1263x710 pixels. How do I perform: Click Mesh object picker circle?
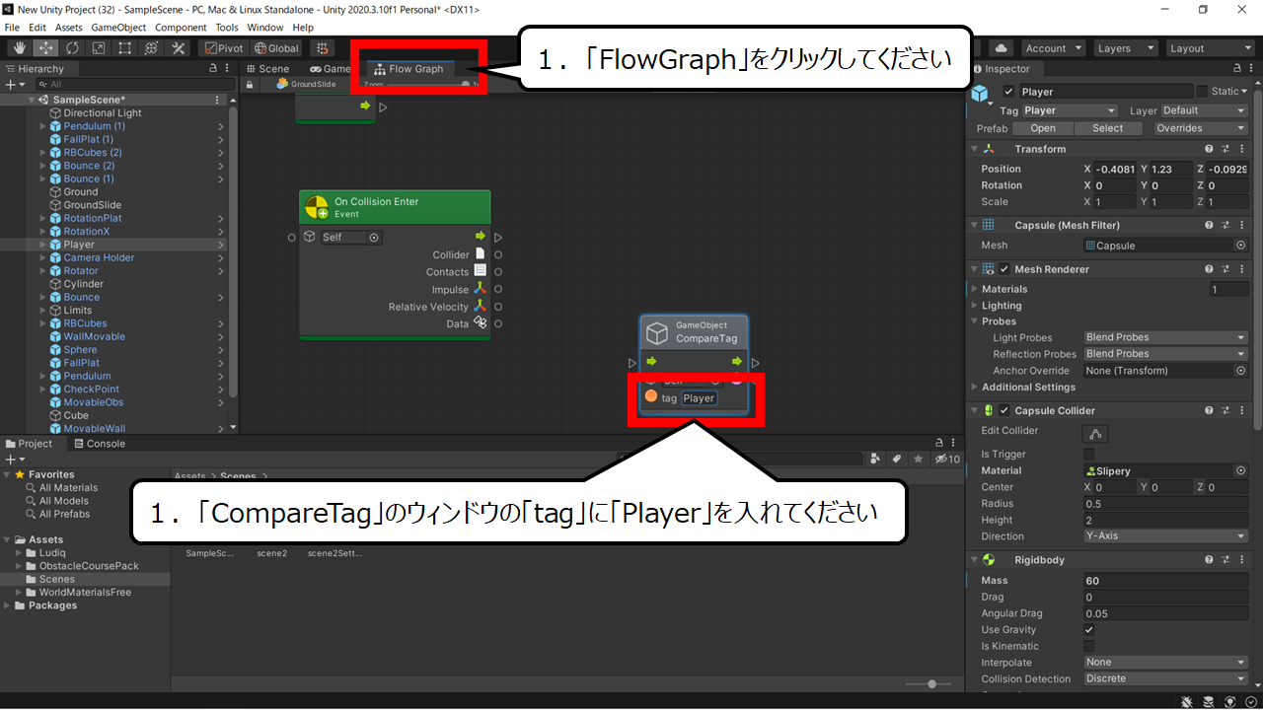[1240, 246]
